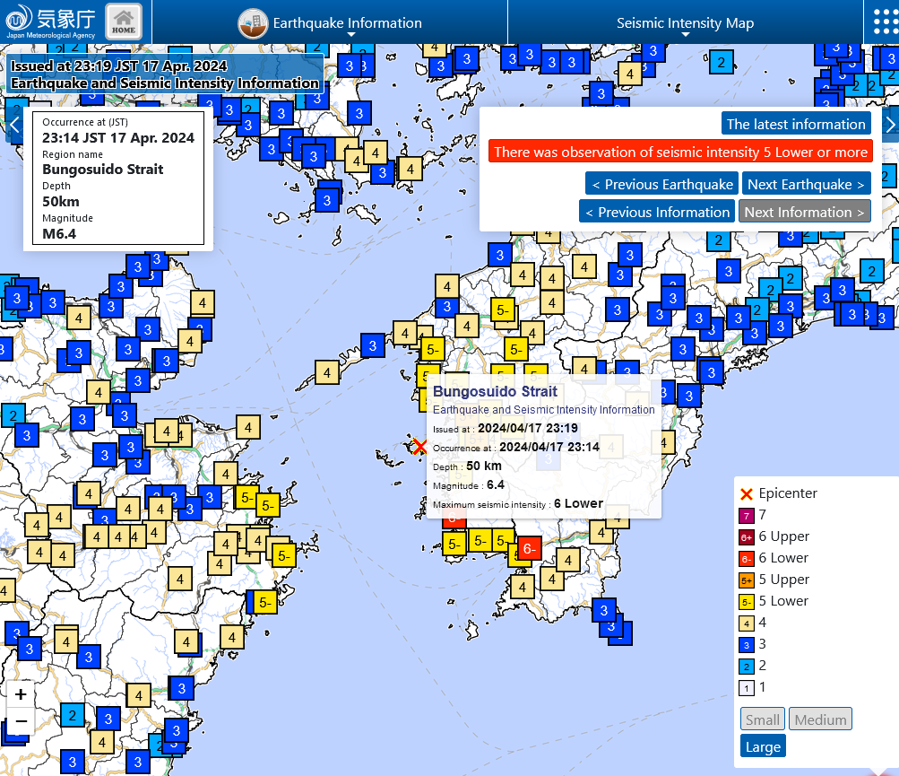The image size is (899, 776).
Task: Click the 50km depth value in info box
Action: click(x=61, y=202)
